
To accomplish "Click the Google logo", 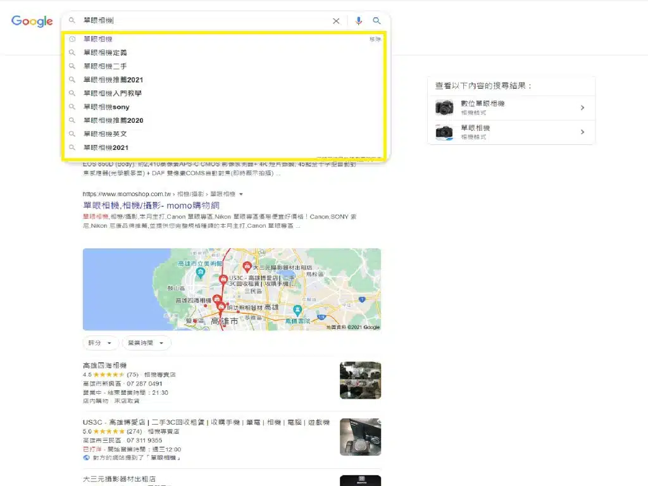I will [x=32, y=21].
